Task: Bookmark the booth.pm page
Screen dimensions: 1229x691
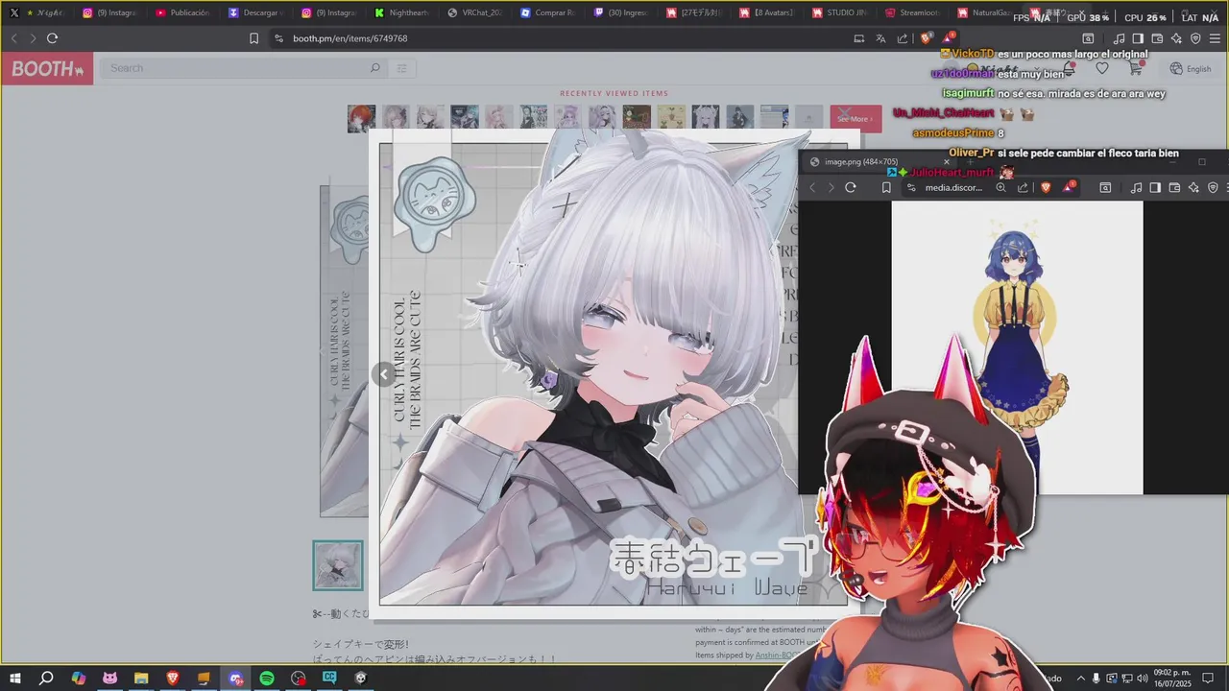Action: tap(253, 38)
